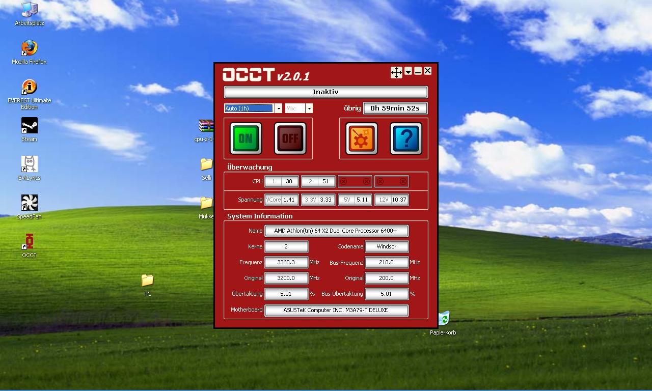
Task: Click the CPU core 1 temperature reading 38
Action: click(289, 181)
